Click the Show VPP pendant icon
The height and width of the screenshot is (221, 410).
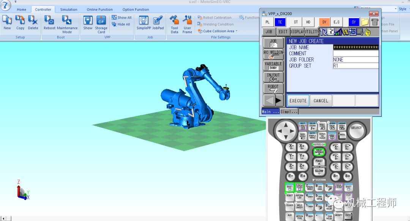pyautogui.click(x=88, y=22)
